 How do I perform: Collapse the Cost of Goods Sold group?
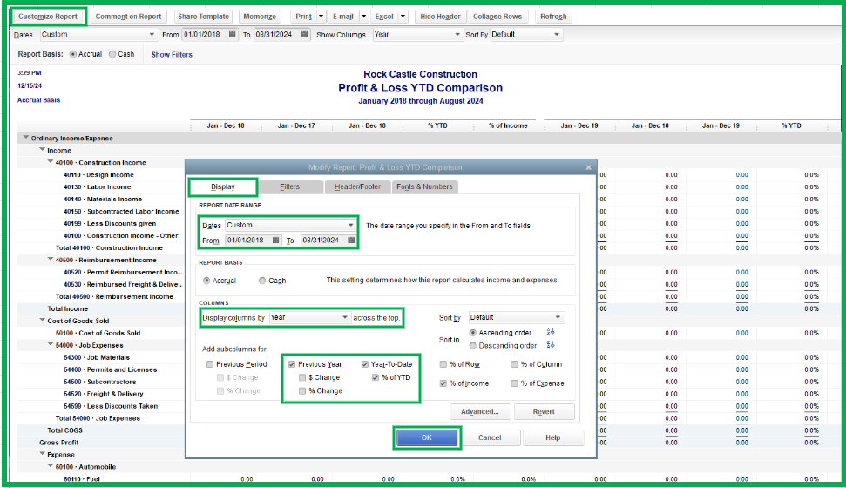coord(42,320)
